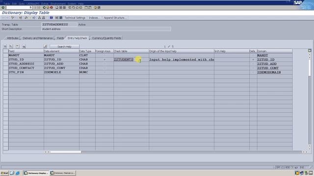Click first icon above the field table
This screenshot has height=176, width=314.
(5, 46)
